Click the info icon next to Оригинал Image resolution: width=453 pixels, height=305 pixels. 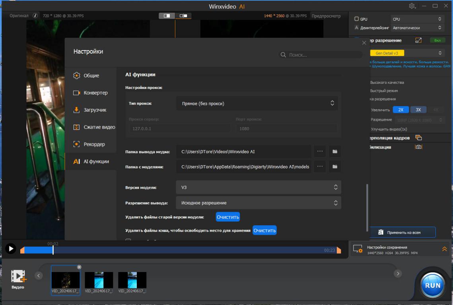coord(35,16)
